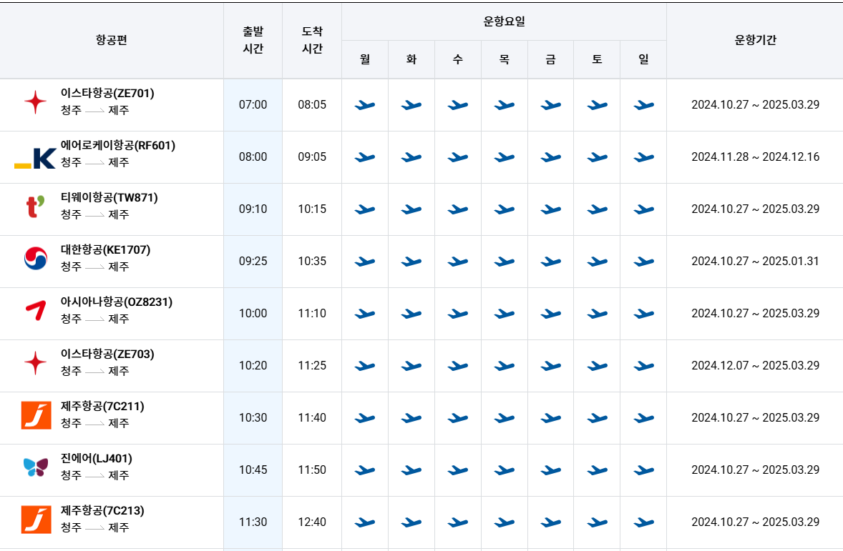Click the 청주 → 제주 route under 진에어(LJ401)
Viewport: 843px width, 551px height.
pyautogui.click(x=94, y=475)
